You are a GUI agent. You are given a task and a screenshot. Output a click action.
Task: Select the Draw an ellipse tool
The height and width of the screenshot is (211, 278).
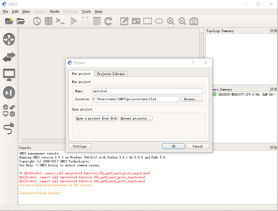159,21
